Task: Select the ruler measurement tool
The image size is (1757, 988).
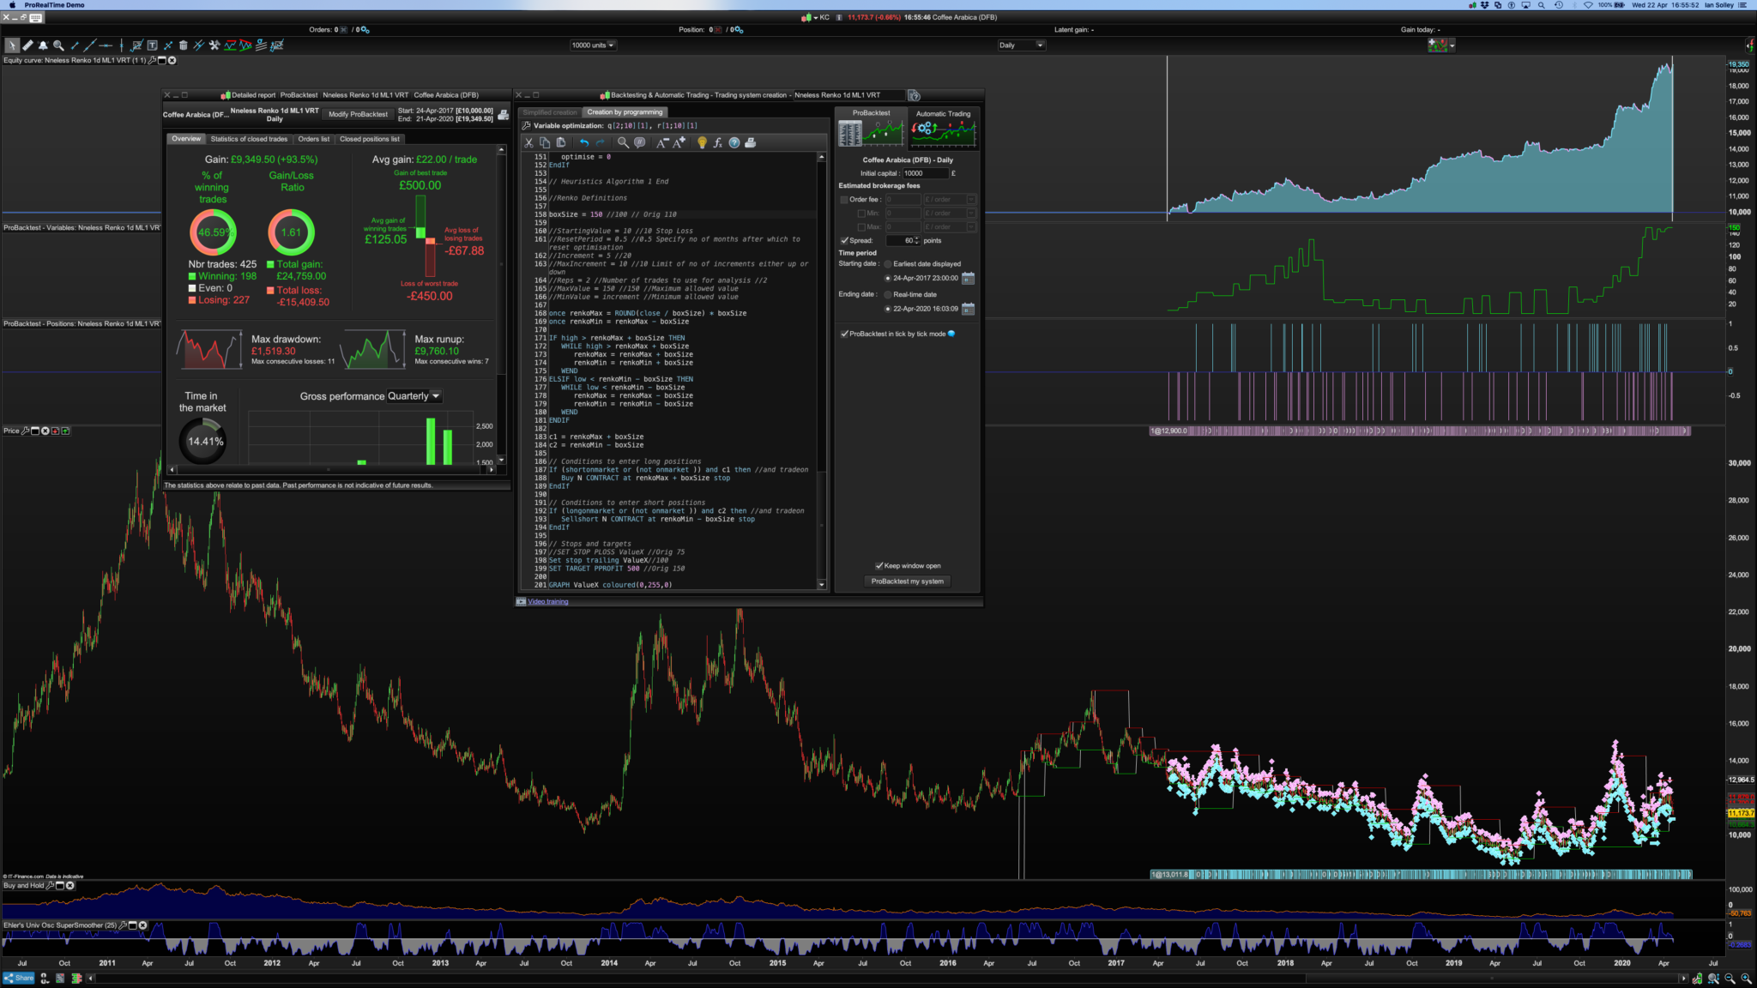Action: (x=27, y=45)
